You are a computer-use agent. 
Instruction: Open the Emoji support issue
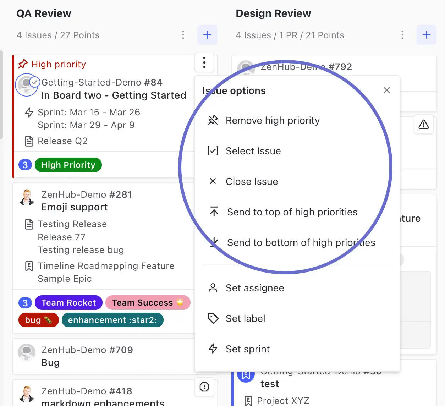click(x=75, y=207)
